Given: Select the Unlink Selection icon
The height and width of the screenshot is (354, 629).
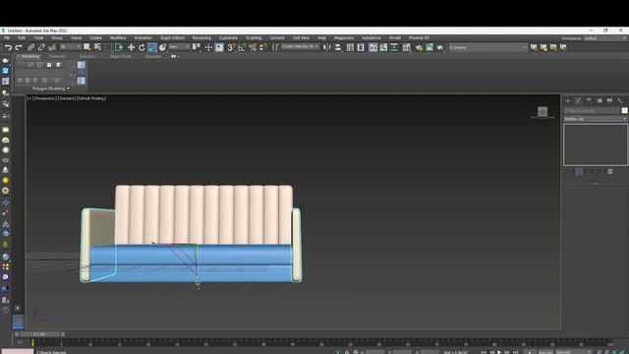Looking at the screenshot, I should click(x=41, y=47).
